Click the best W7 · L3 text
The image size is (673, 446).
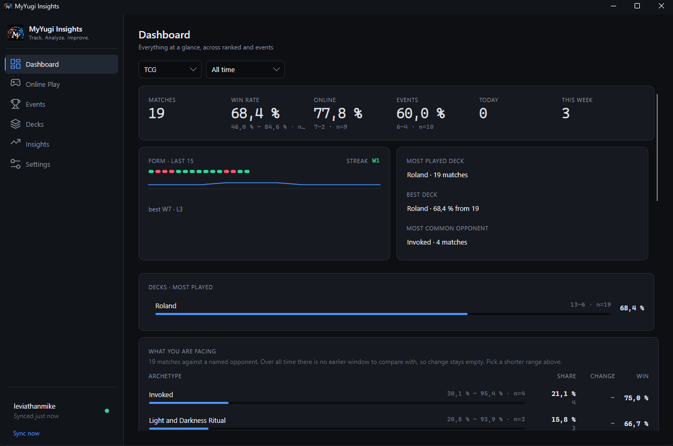click(x=165, y=209)
